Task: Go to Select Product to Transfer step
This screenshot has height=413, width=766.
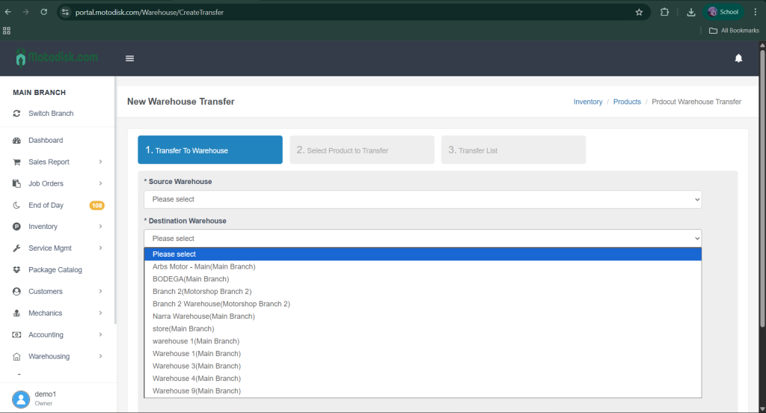Action: point(362,150)
